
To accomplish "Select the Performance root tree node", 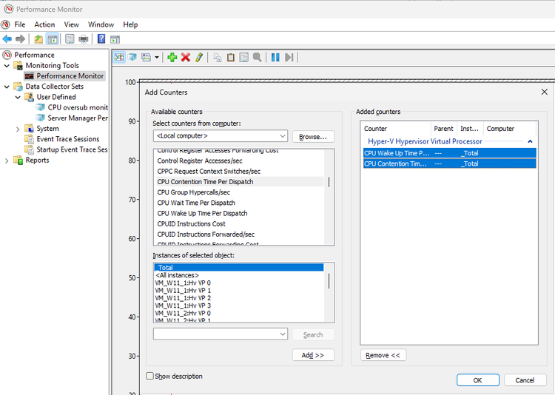I will coord(34,55).
